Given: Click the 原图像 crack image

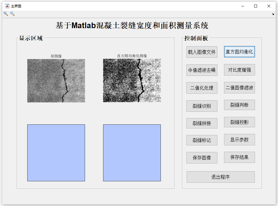Looking at the screenshot, I should tap(56, 81).
